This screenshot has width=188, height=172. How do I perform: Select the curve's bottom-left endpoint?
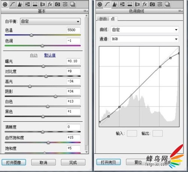click(100, 122)
